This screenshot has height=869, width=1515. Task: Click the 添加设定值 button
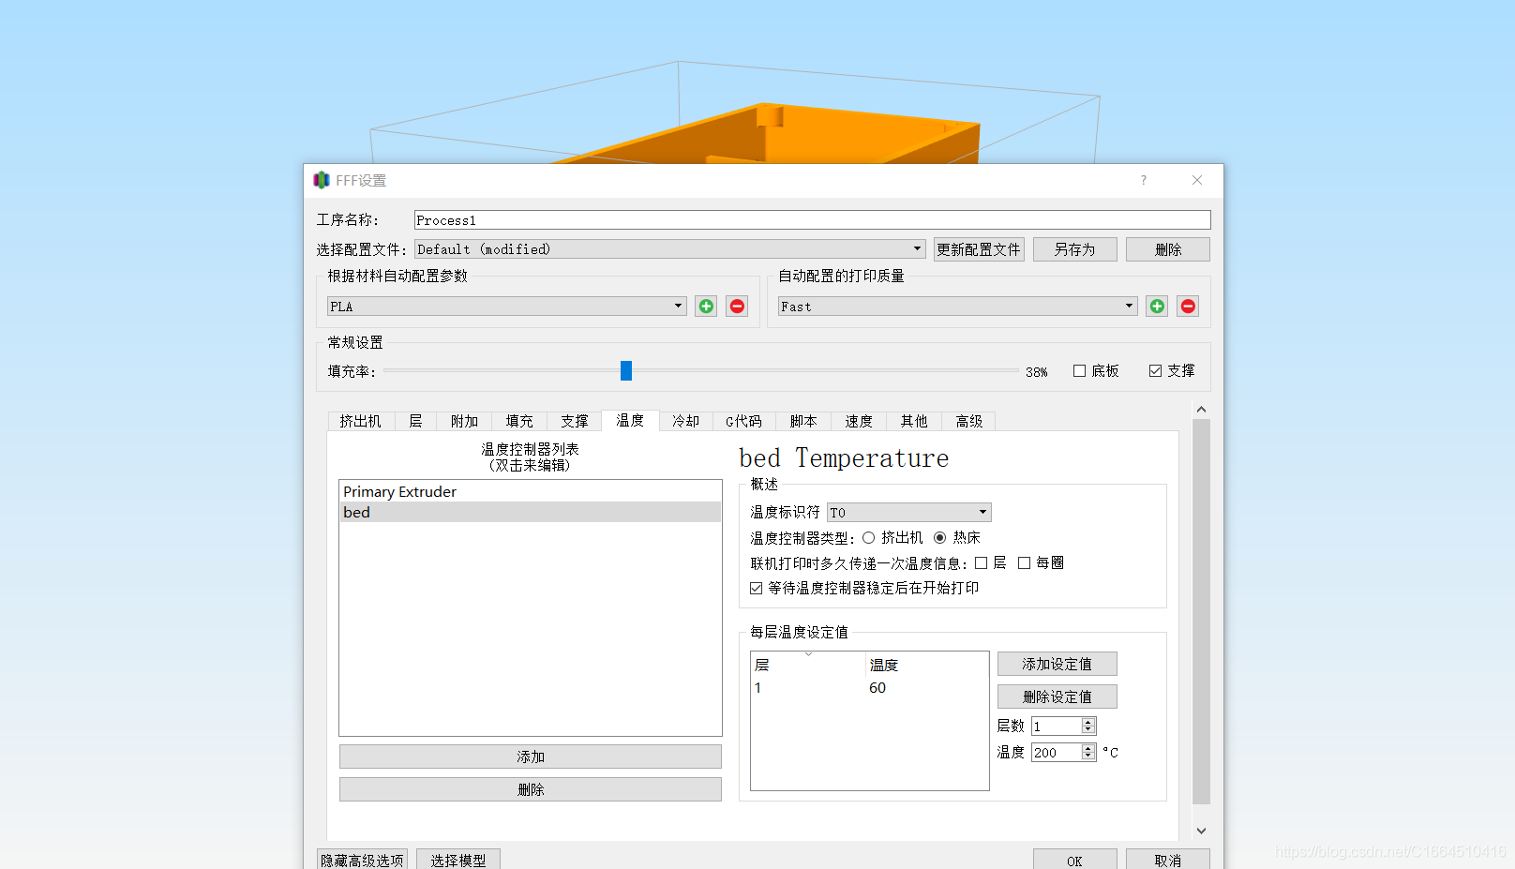pyautogui.click(x=1057, y=664)
